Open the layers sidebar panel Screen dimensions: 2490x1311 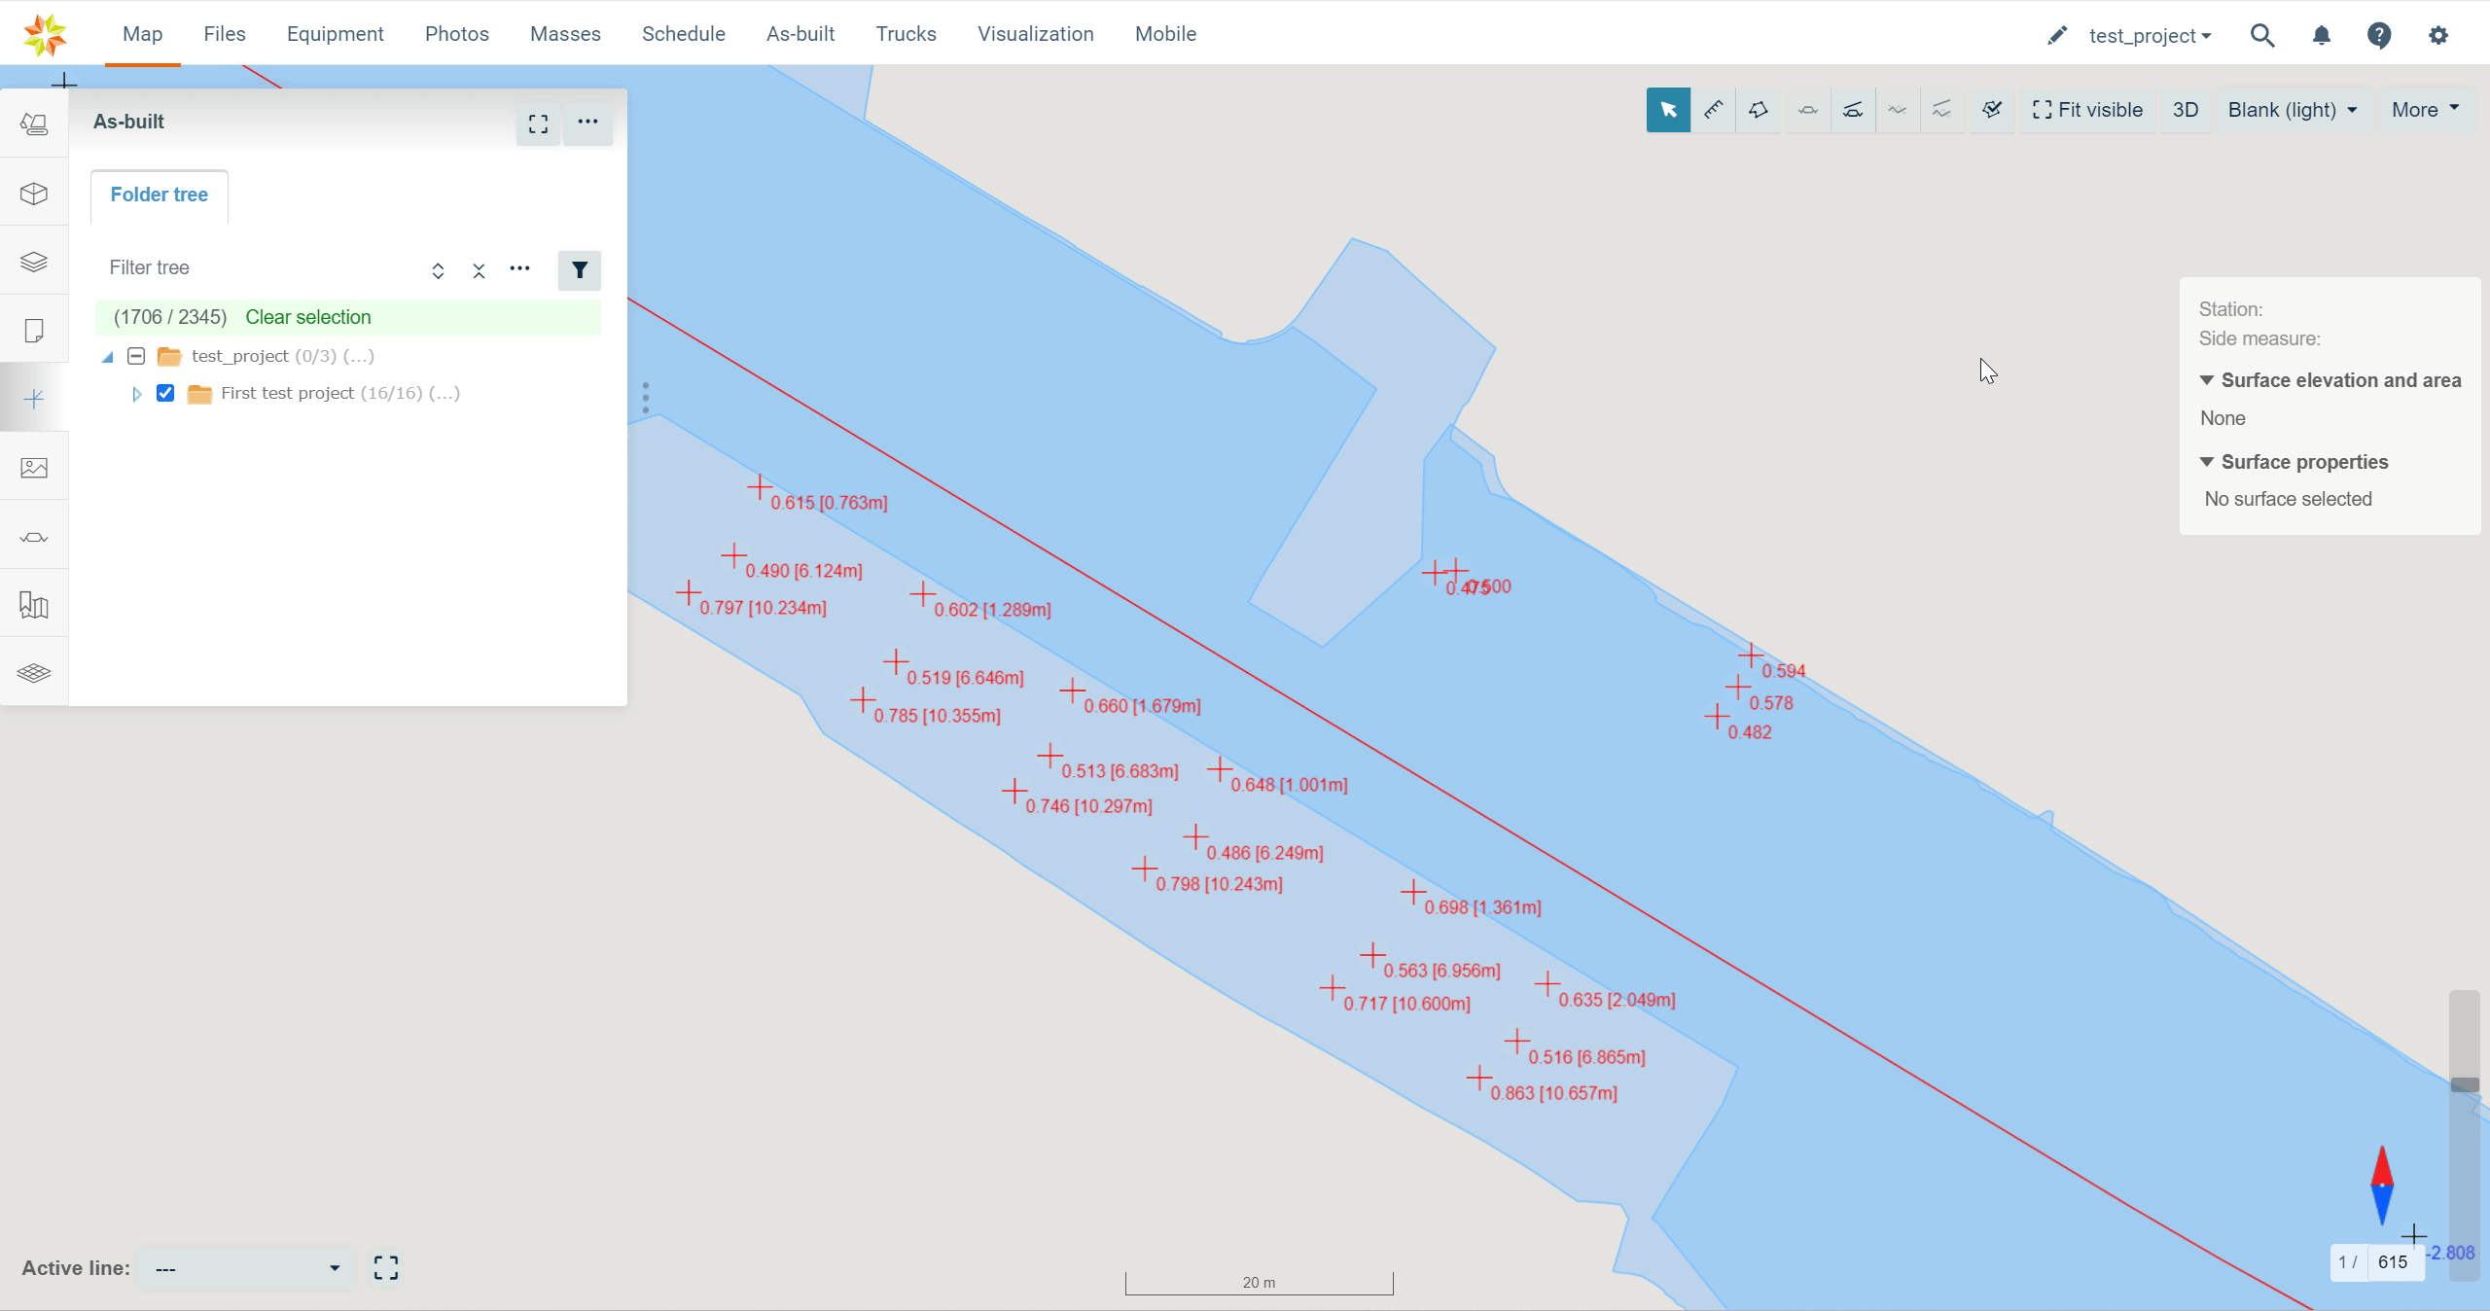pyautogui.click(x=34, y=262)
